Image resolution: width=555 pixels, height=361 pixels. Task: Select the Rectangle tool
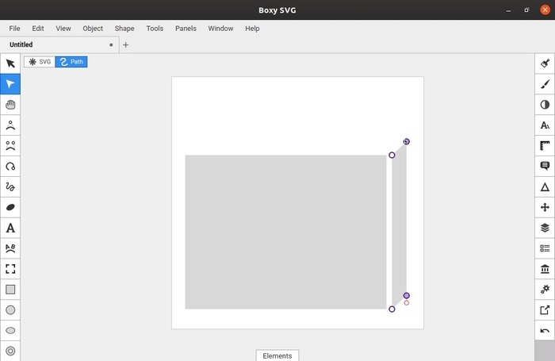pos(10,290)
